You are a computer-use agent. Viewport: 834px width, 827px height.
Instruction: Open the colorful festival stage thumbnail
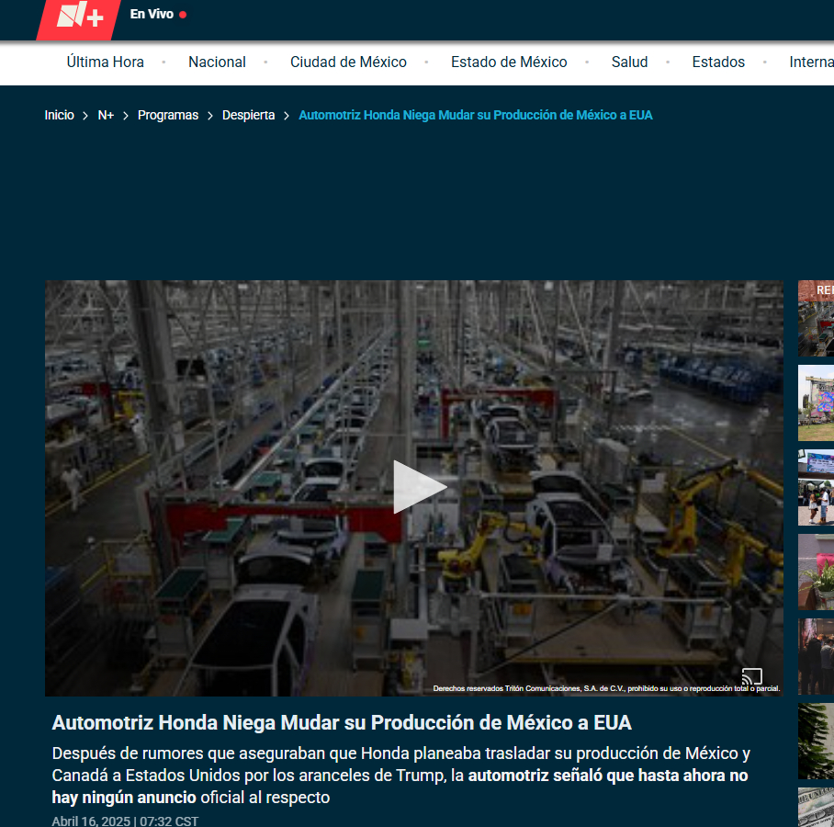click(x=816, y=402)
